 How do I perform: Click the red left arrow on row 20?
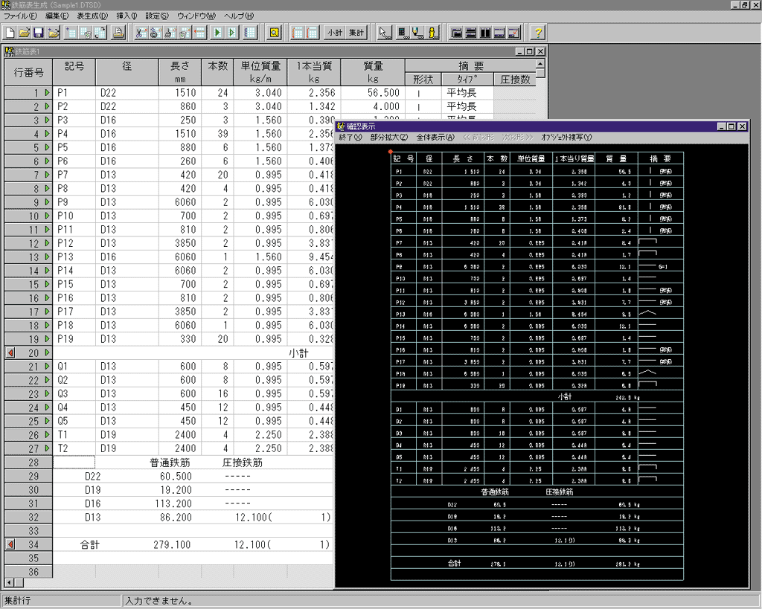coord(10,352)
